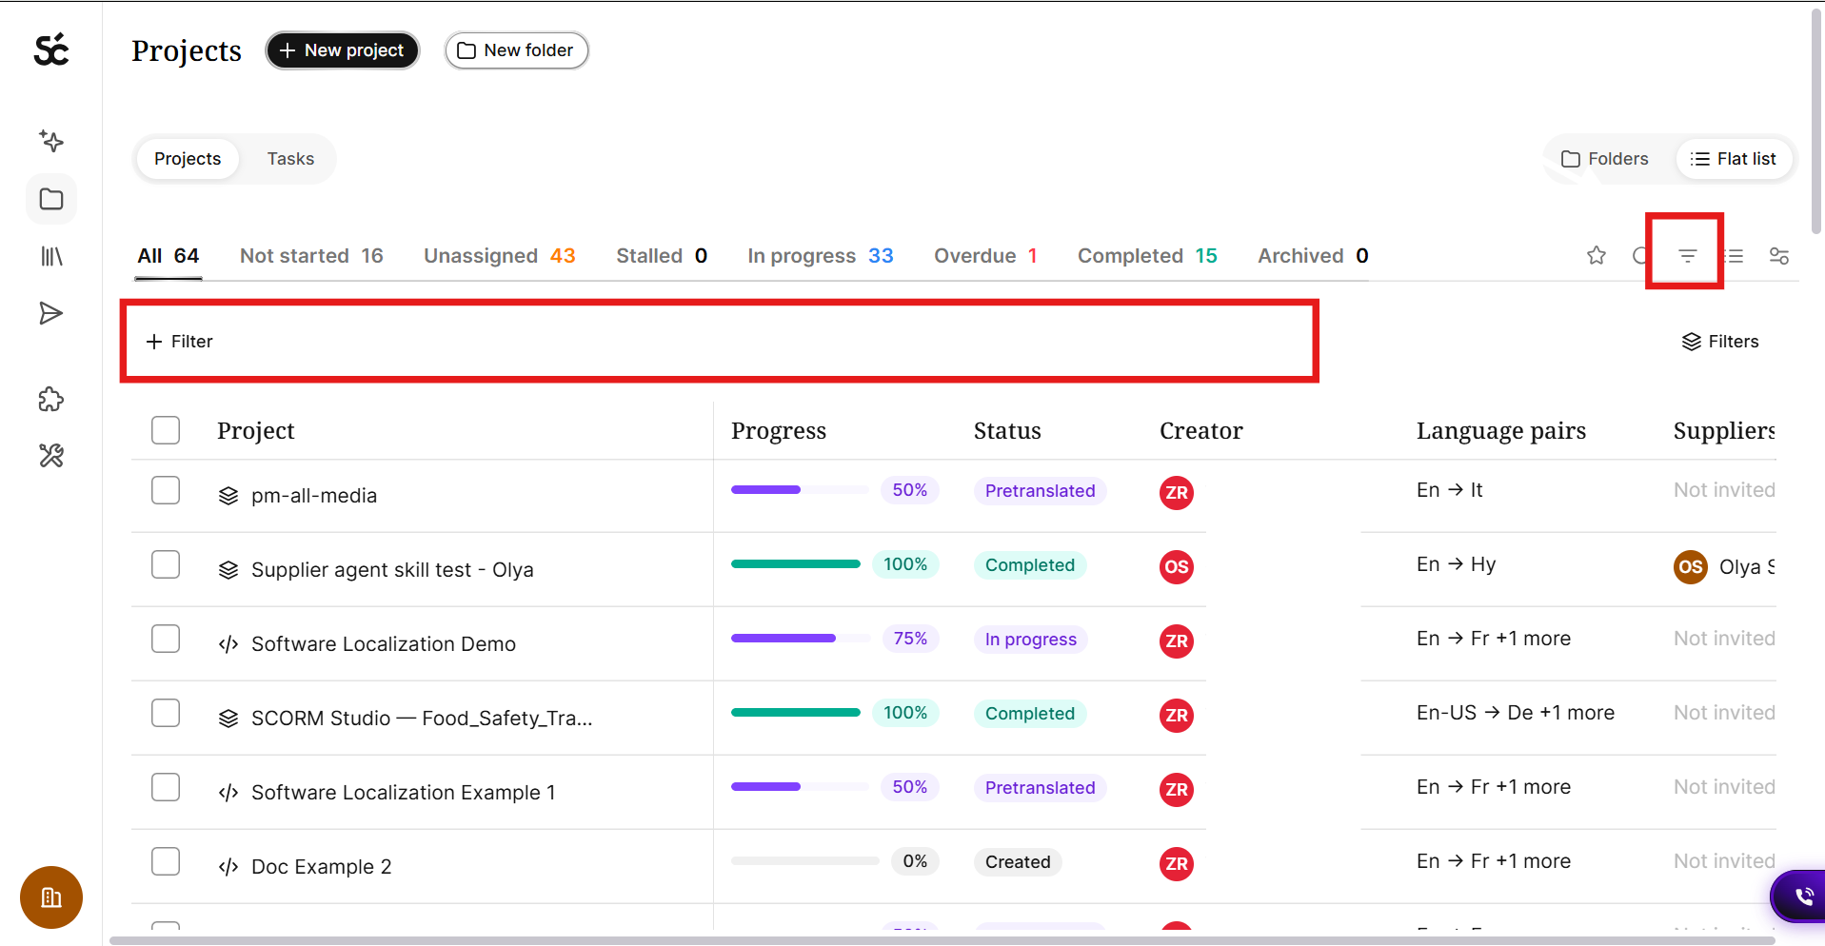Click the Smartcat logo in the sidebar
This screenshot has height=946, width=1825.
coord(51,49)
